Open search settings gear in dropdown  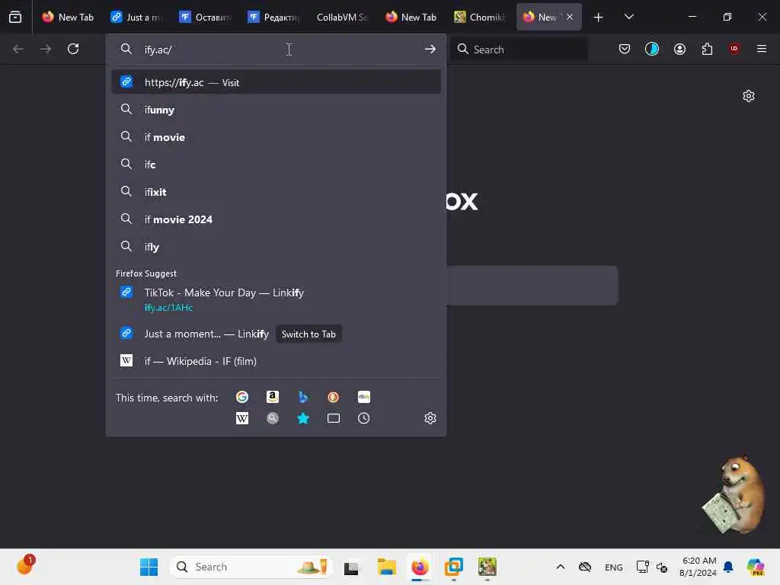click(x=430, y=418)
